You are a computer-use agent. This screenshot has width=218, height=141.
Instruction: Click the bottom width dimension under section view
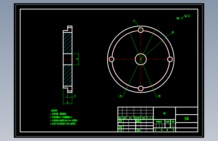coord(68,102)
